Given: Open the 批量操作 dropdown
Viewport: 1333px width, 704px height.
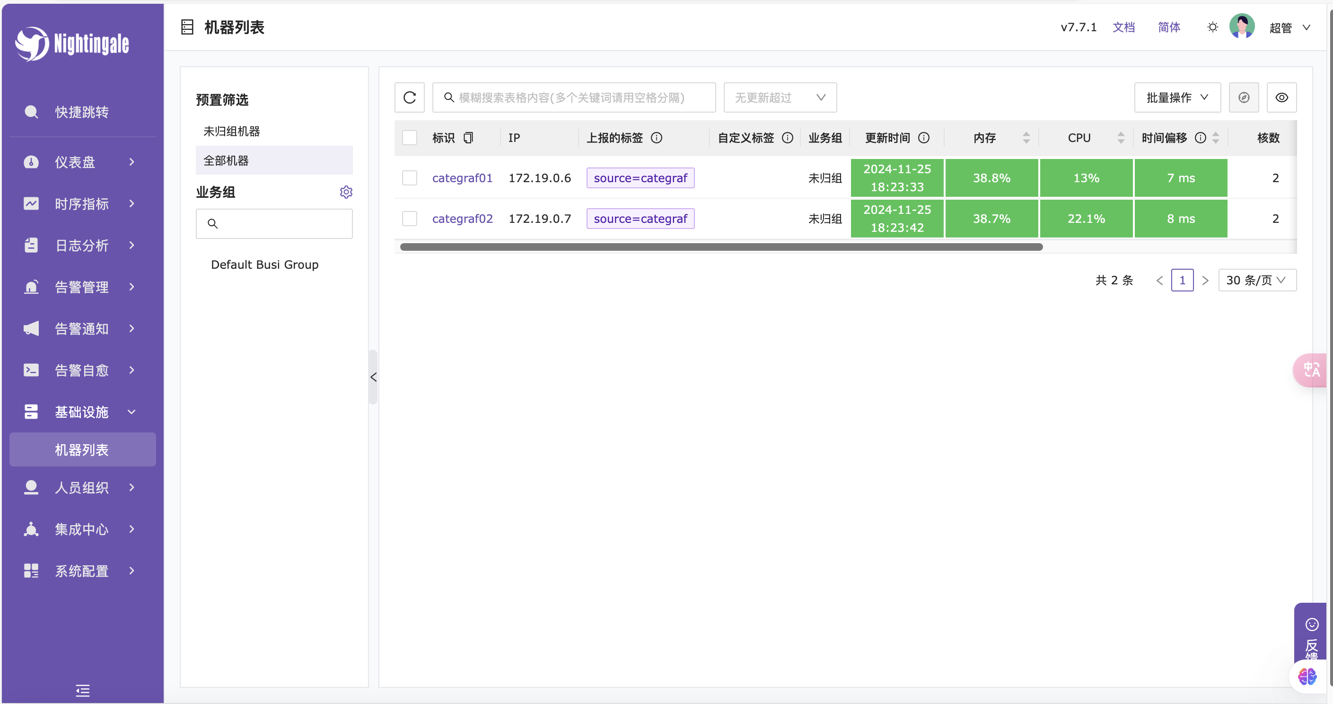Looking at the screenshot, I should pos(1177,97).
